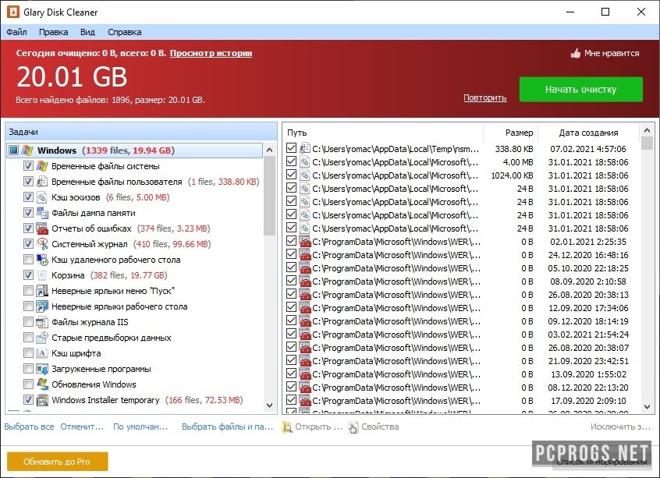
Task: Open the Файл menu
Action: [x=17, y=32]
